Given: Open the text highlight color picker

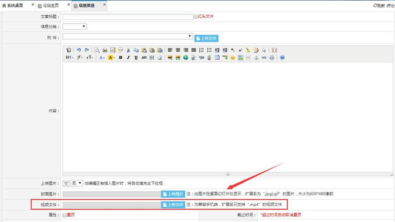Looking at the screenshot, I should point(112,58).
